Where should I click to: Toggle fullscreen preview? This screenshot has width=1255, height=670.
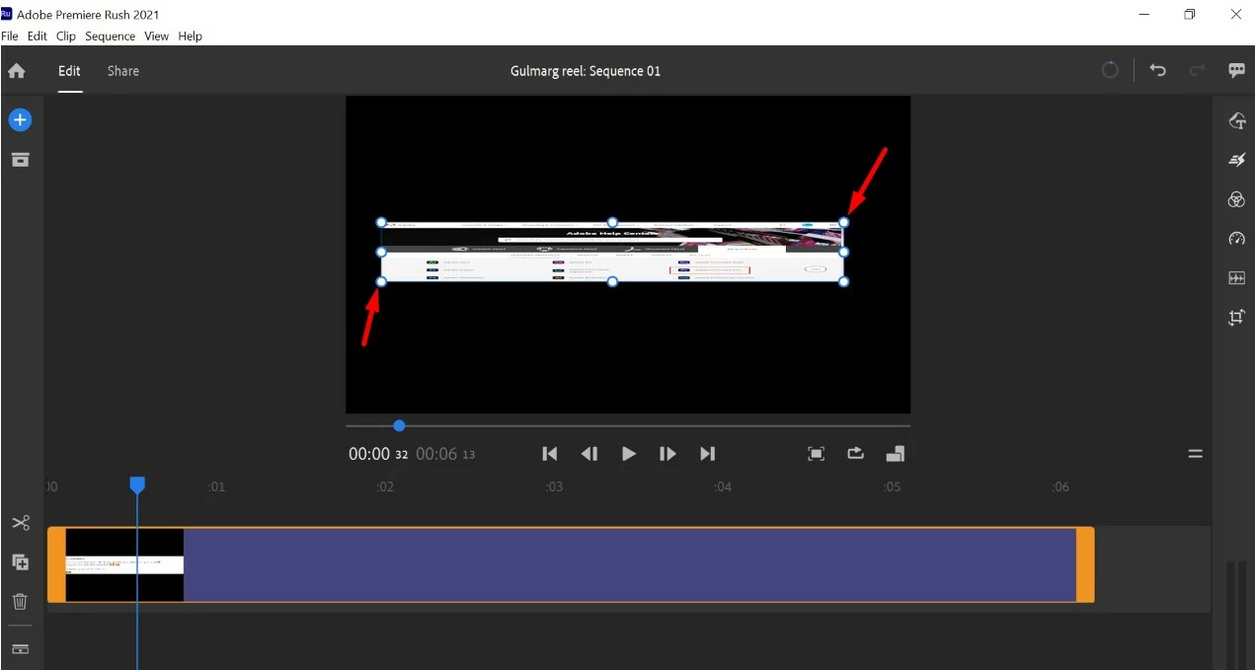[817, 454]
